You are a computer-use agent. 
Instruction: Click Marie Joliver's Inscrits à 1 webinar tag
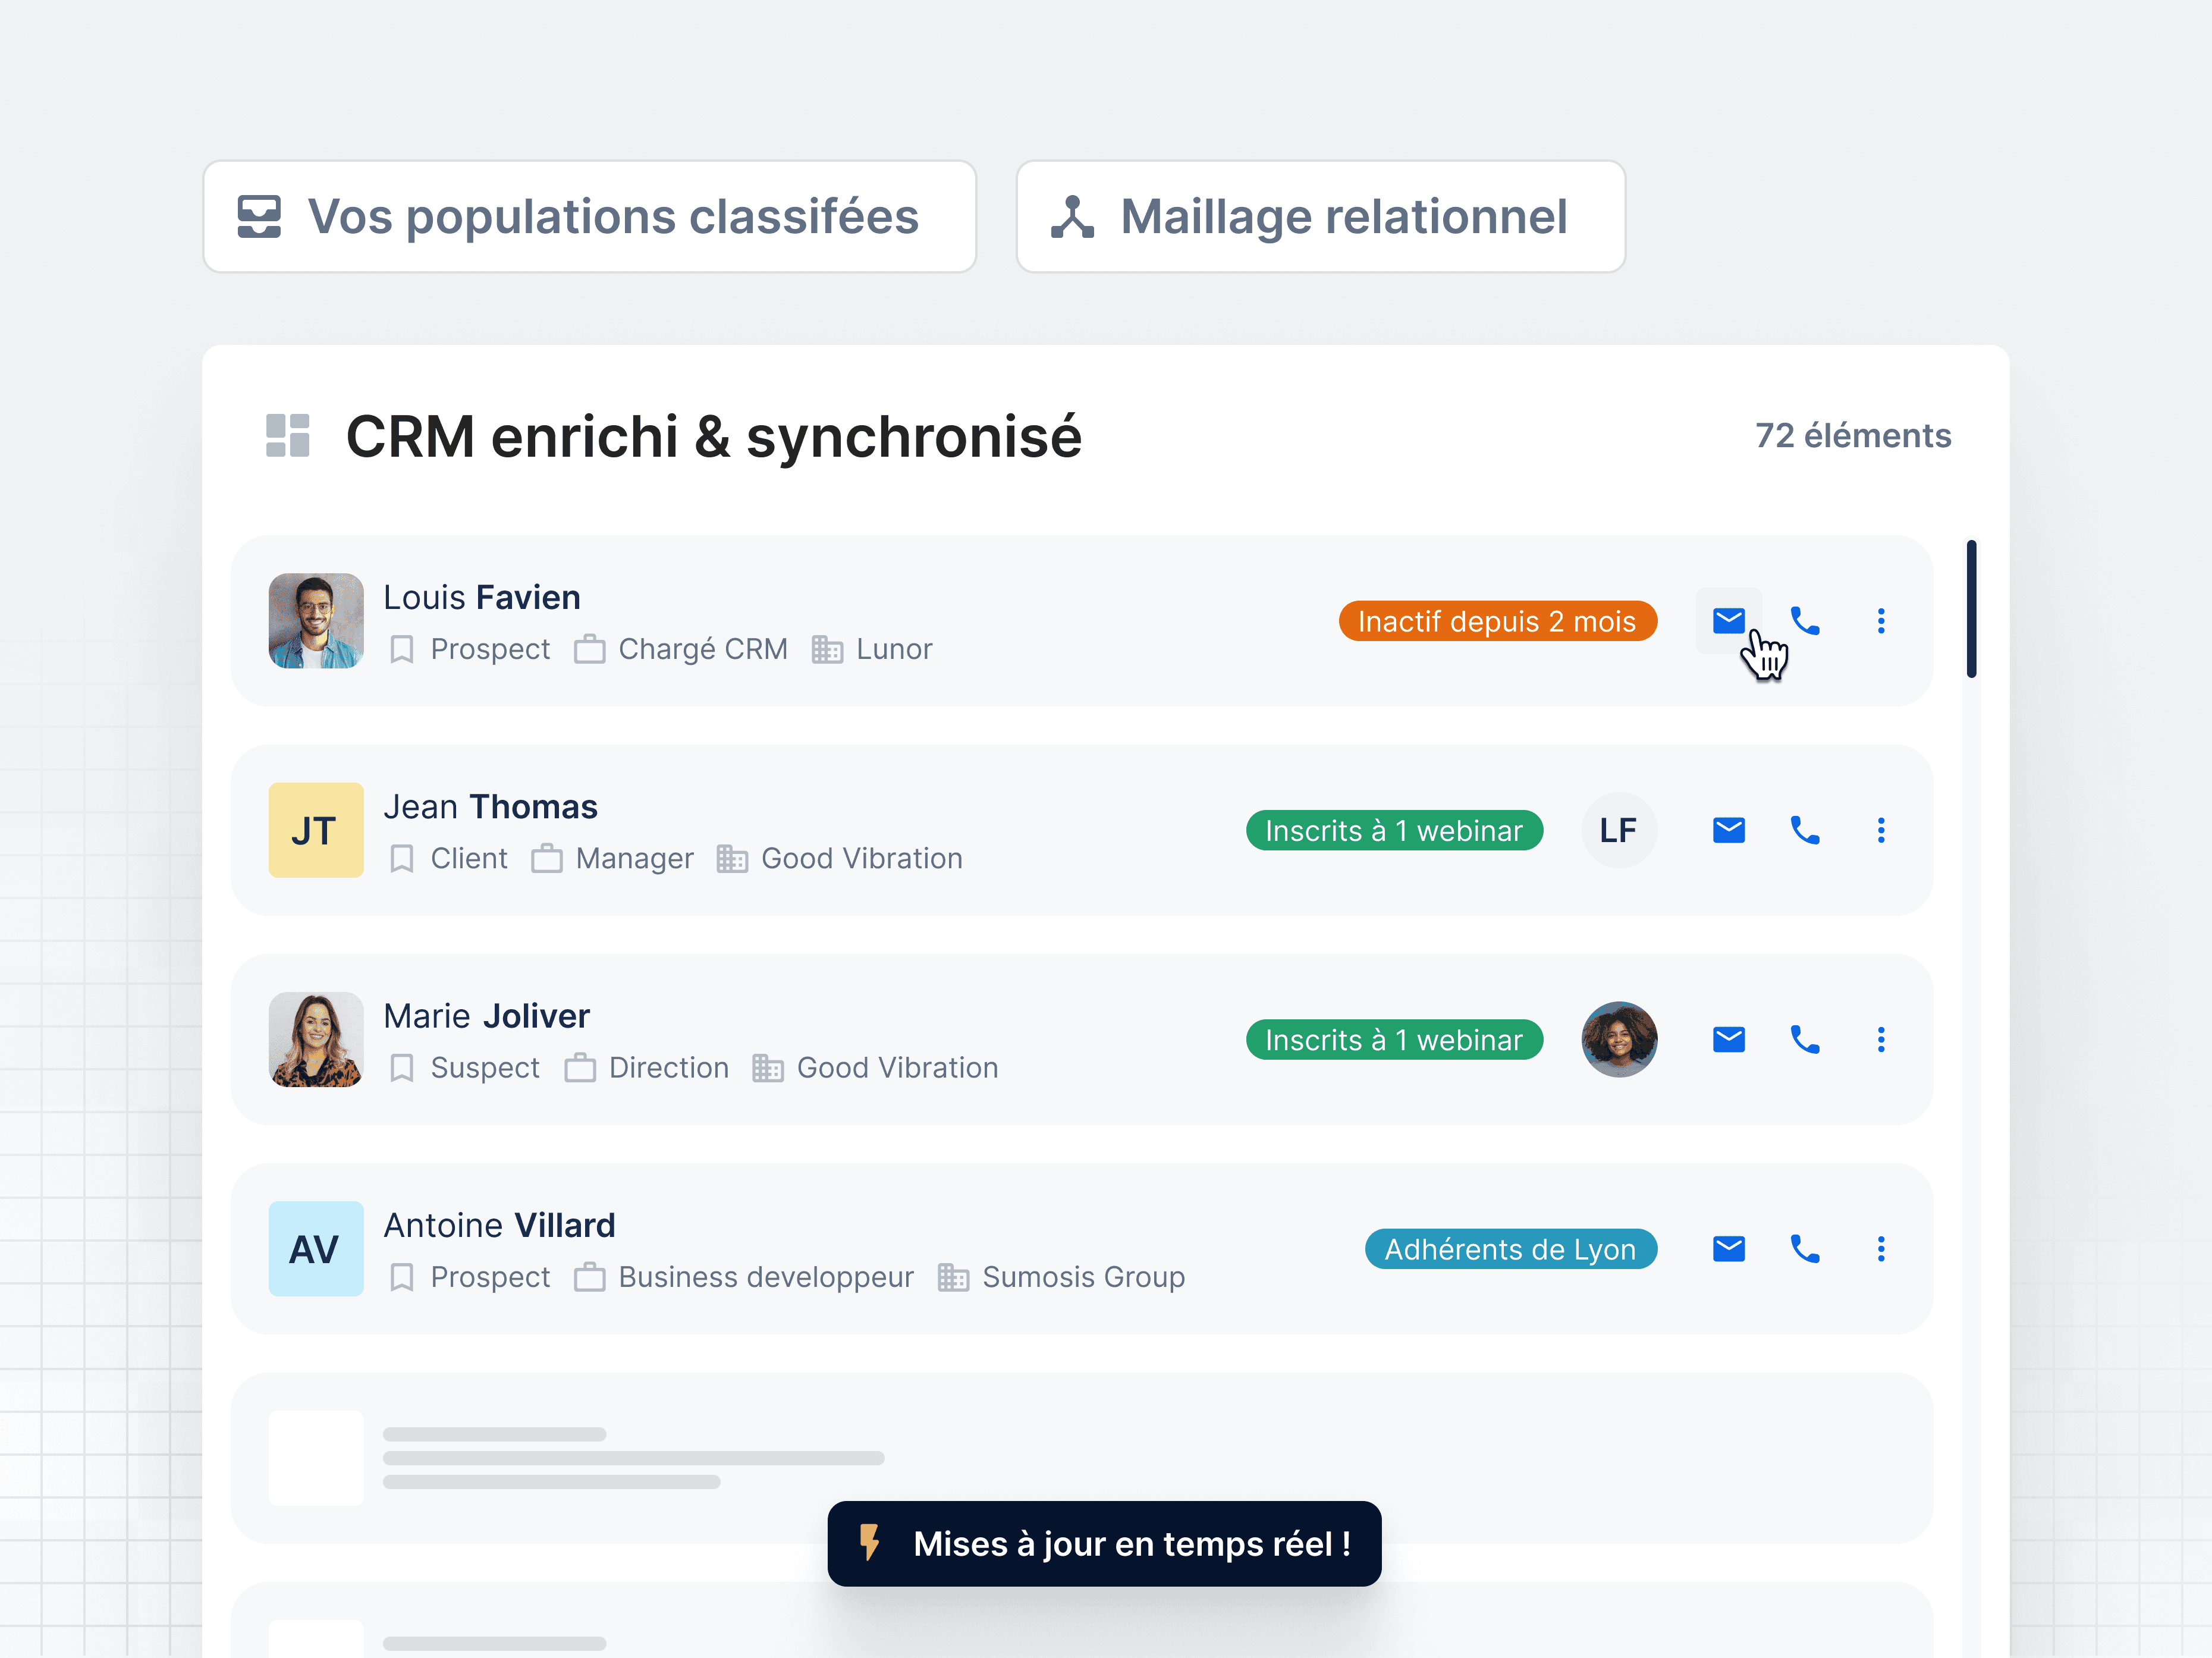point(1394,1039)
